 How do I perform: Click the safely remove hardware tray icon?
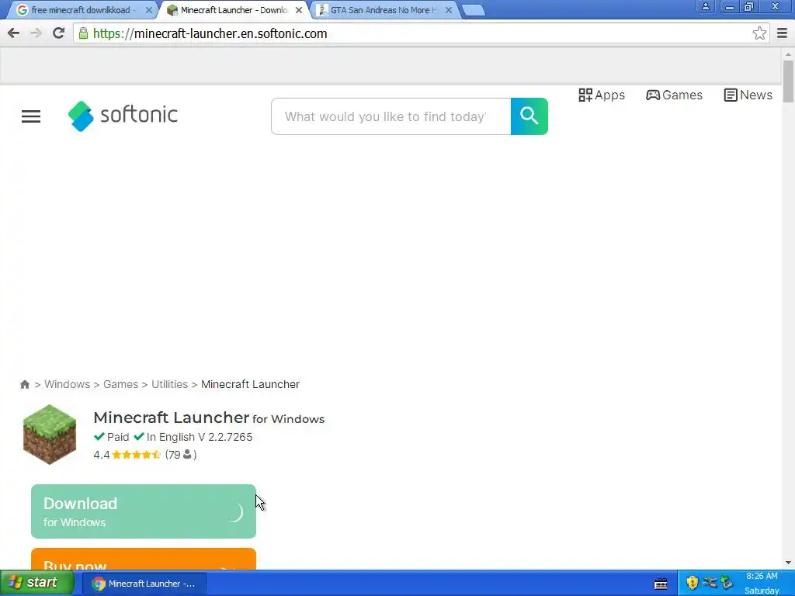(727, 583)
